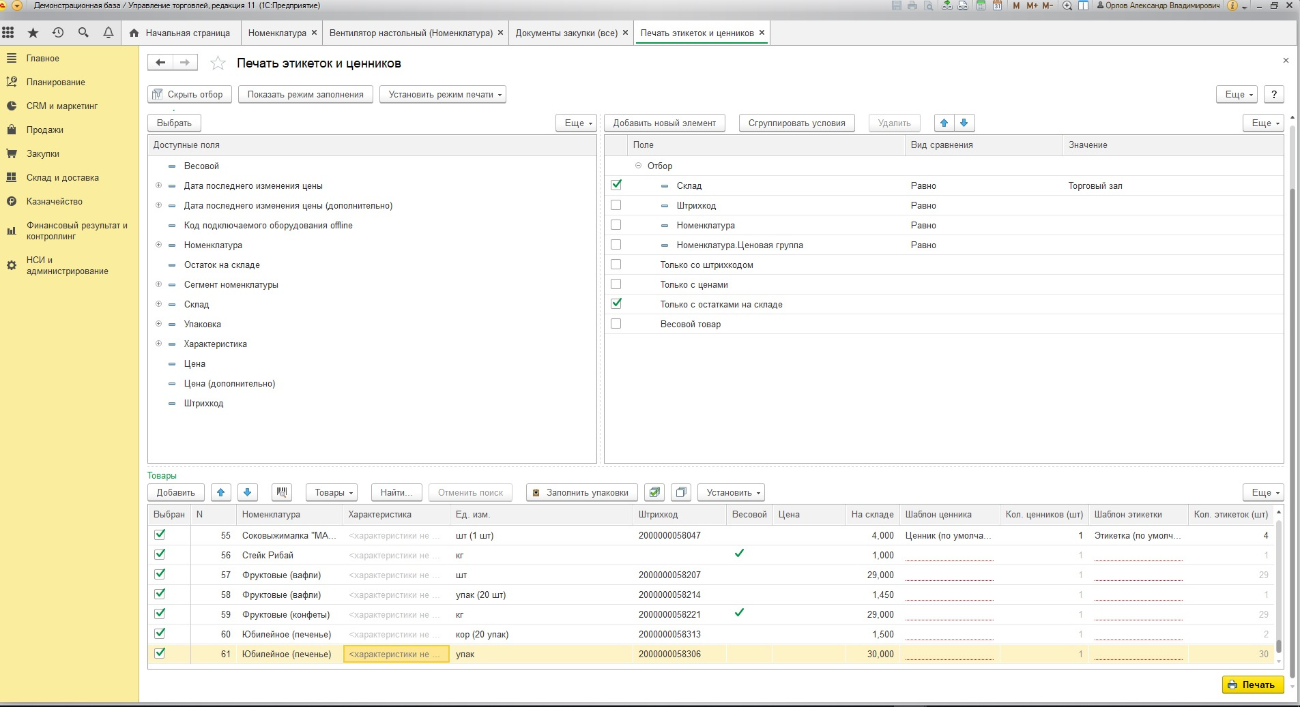Switch to Начальная страница tab
Viewport: 1300px width, 707px height.
(181, 33)
